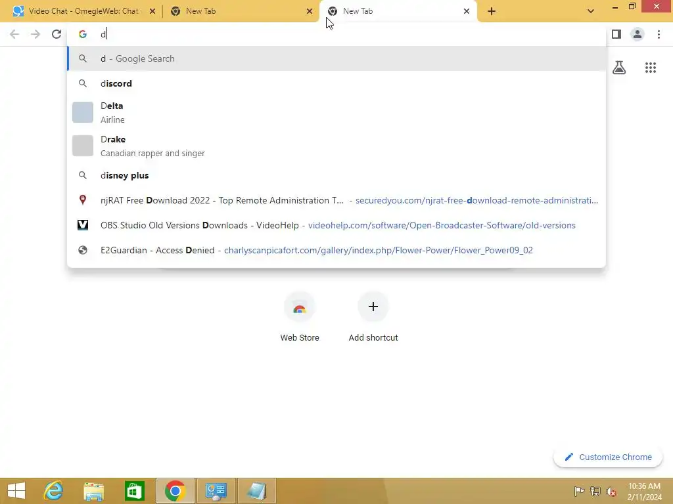
Task: Click the muted volume tray icon
Action: tap(611, 491)
